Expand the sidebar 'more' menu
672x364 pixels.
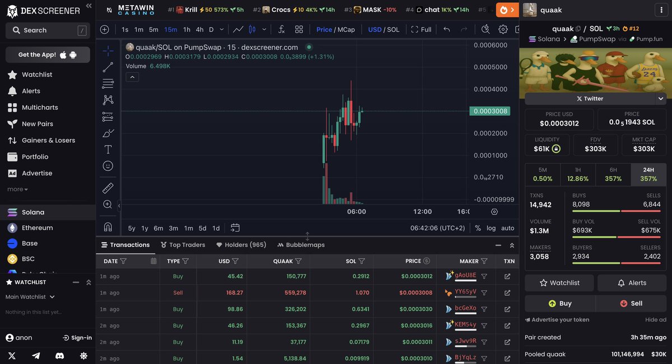pyautogui.click(x=17, y=189)
